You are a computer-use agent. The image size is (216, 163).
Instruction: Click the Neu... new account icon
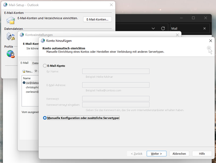[24, 71]
